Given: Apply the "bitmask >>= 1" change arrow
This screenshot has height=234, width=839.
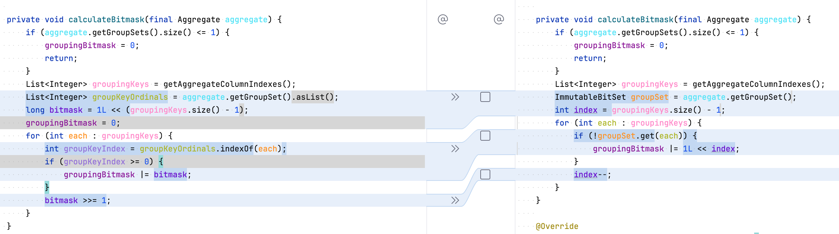Looking at the screenshot, I should pyautogui.click(x=455, y=200).
